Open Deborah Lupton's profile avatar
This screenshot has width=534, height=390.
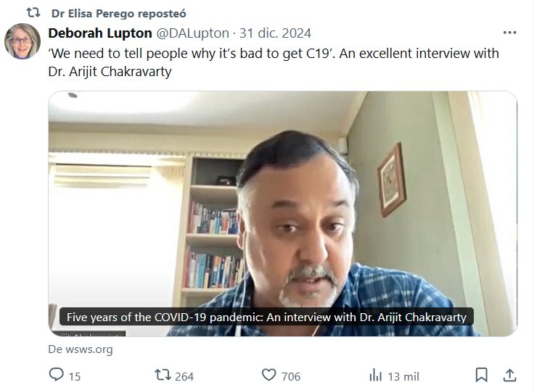pyautogui.click(x=22, y=41)
